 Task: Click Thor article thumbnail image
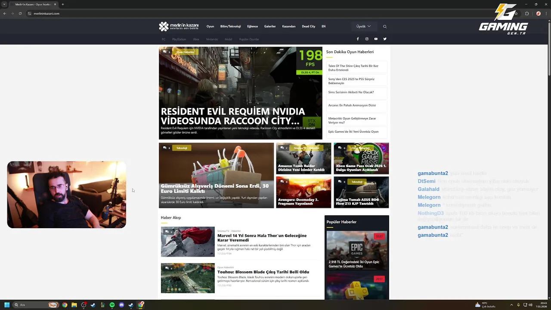click(x=188, y=242)
